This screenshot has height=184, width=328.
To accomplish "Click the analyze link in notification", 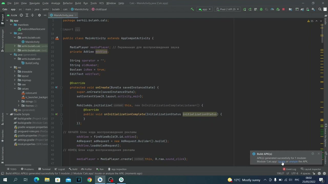I will pos(293,162).
